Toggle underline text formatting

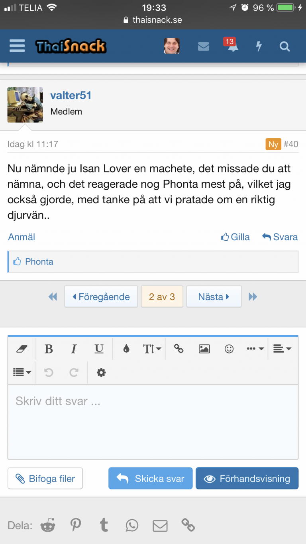(99, 349)
